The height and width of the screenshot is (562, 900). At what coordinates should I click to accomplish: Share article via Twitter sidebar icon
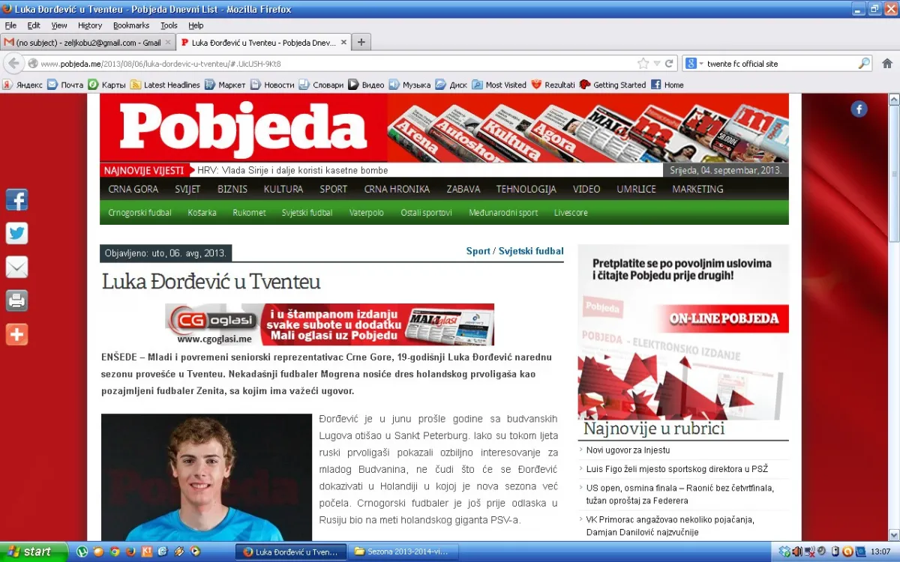(16, 233)
